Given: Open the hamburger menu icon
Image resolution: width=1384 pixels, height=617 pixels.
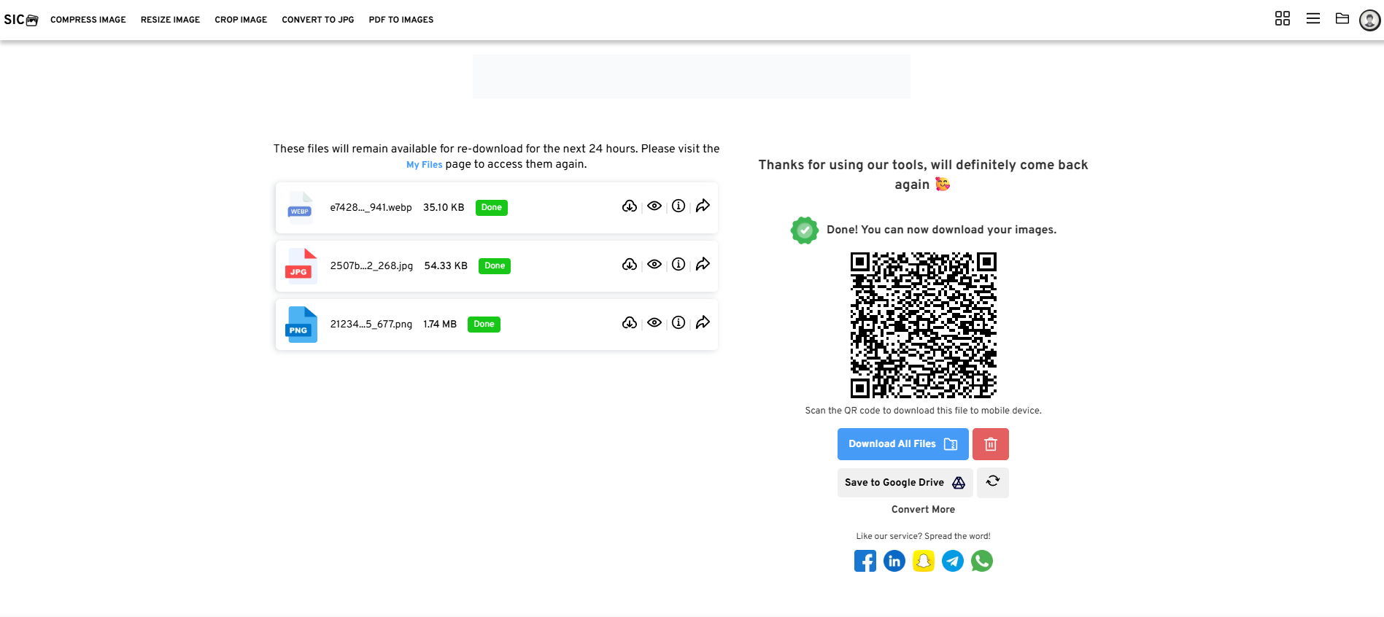Looking at the screenshot, I should pos(1313,19).
